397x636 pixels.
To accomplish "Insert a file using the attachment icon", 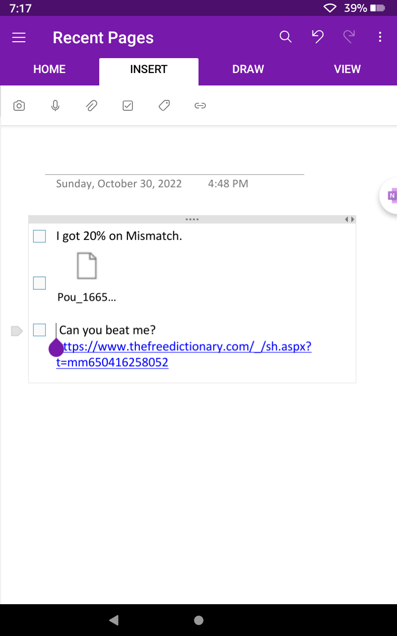I will (x=91, y=105).
